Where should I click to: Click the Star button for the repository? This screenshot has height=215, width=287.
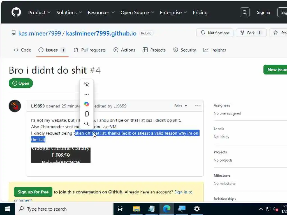(x=279, y=33)
